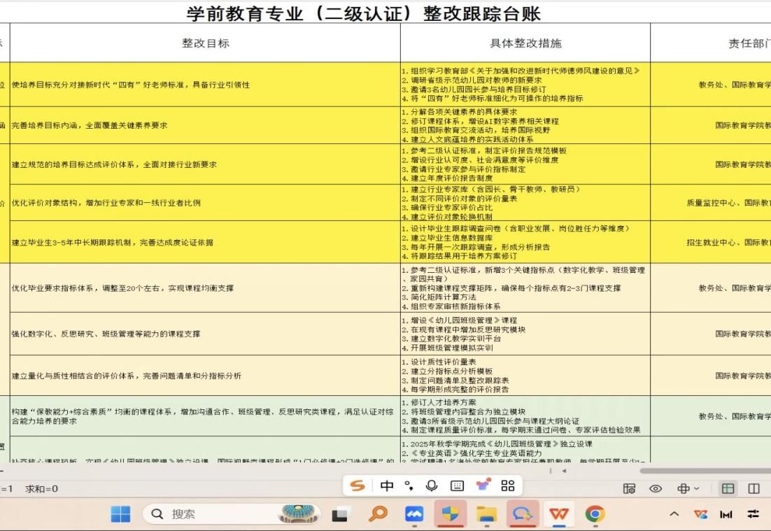Click the Sogou input method logo
The image size is (771, 531).
pos(358,486)
